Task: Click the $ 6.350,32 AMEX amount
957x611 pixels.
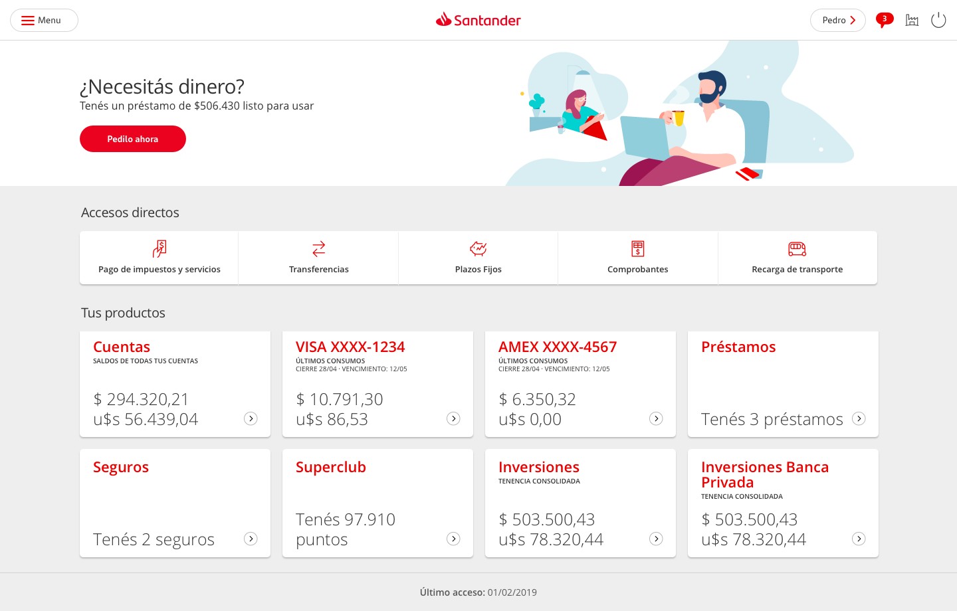Action: click(537, 399)
